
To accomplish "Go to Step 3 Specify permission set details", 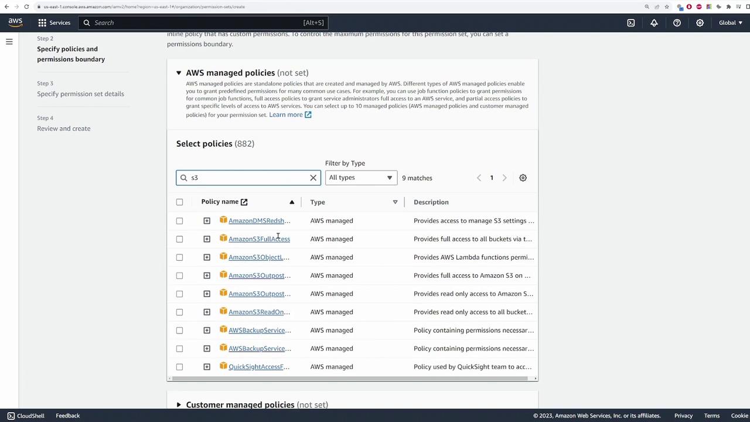I will point(80,94).
